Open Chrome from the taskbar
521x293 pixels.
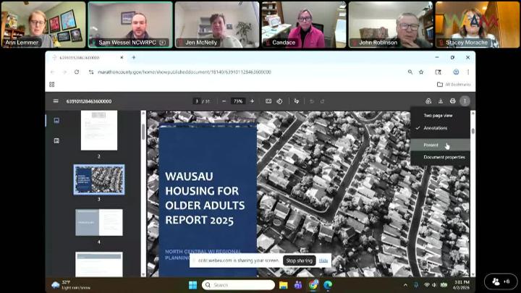tap(313, 285)
